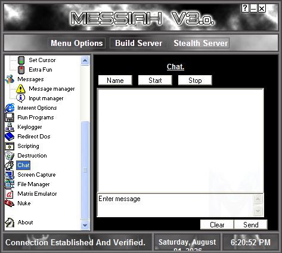Select the Nuke entry
Image resolution: width=282 pixels, height=253 pixels.
click(24, 203)
